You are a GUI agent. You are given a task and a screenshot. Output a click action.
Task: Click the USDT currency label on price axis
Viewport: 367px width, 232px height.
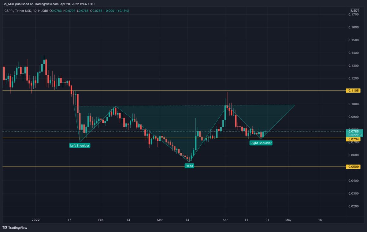pyautogui.click(x=355, y=11)
